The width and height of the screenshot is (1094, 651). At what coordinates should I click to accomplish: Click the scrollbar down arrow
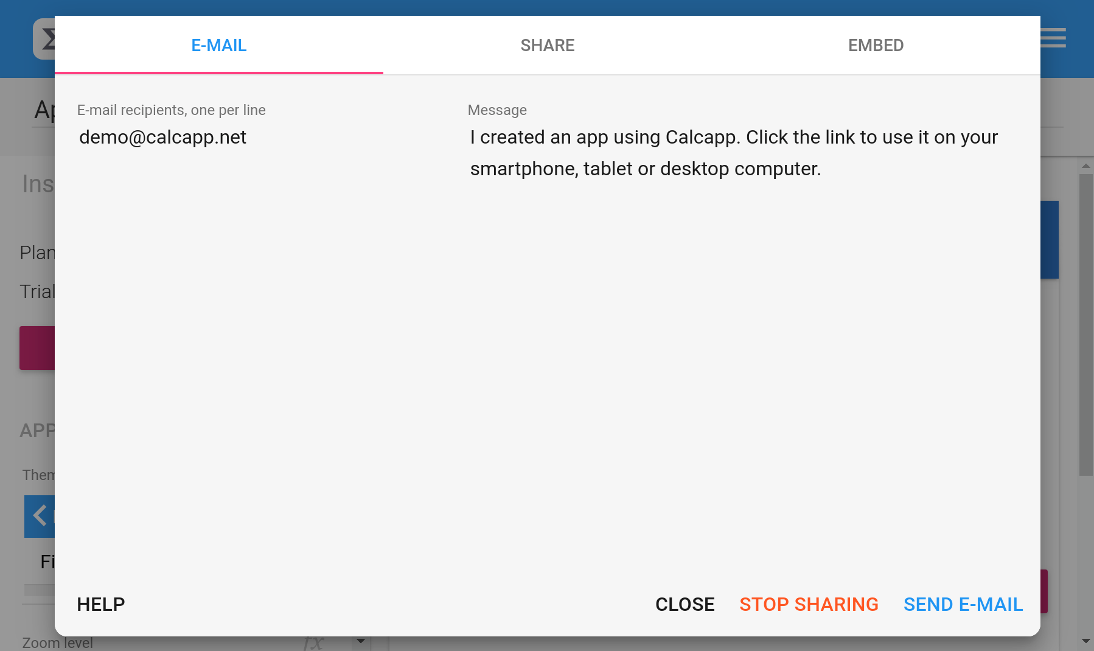pyautogui.click(x=1086, y=641)
